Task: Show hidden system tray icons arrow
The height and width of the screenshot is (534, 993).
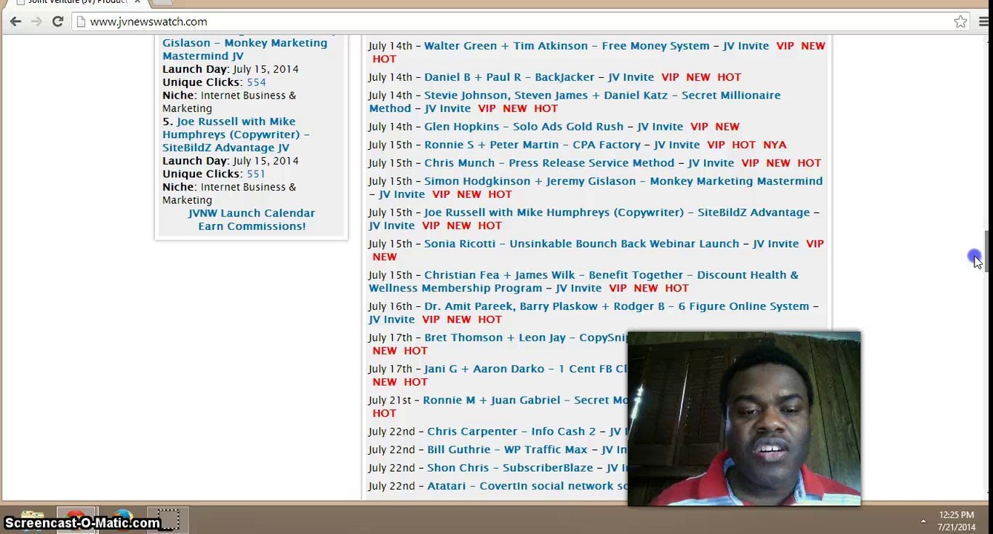Action: pos(923,521)
